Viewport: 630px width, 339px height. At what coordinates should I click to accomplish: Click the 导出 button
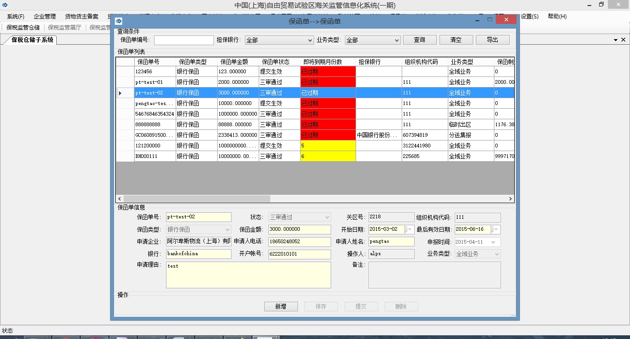tap(492, 40)
